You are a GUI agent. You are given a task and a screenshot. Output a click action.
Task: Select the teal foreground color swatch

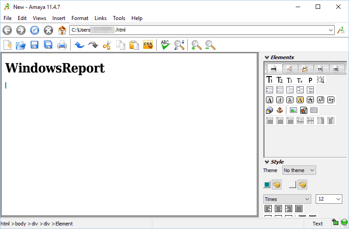[267, 185]
